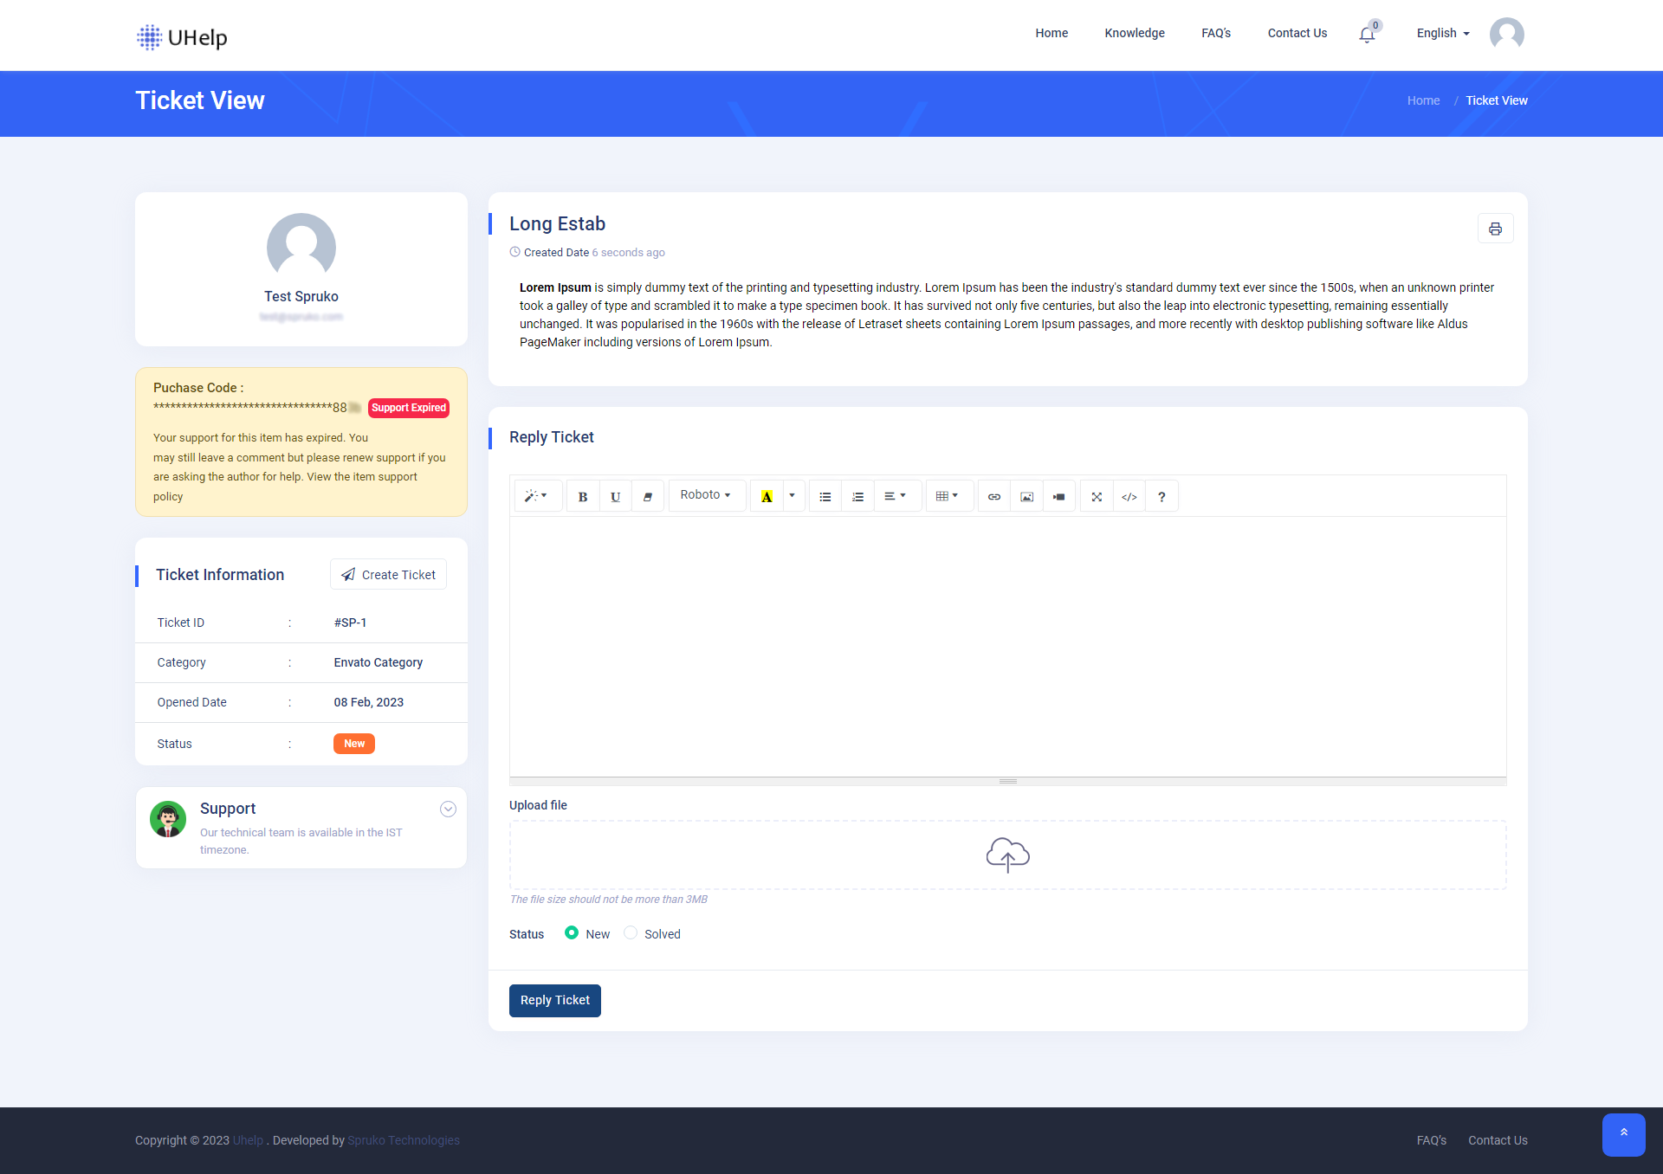Open the Roboto font family dropdown
This screenshot has width=1663, height=1174.
pyautogui.click(x=706, y=494)
